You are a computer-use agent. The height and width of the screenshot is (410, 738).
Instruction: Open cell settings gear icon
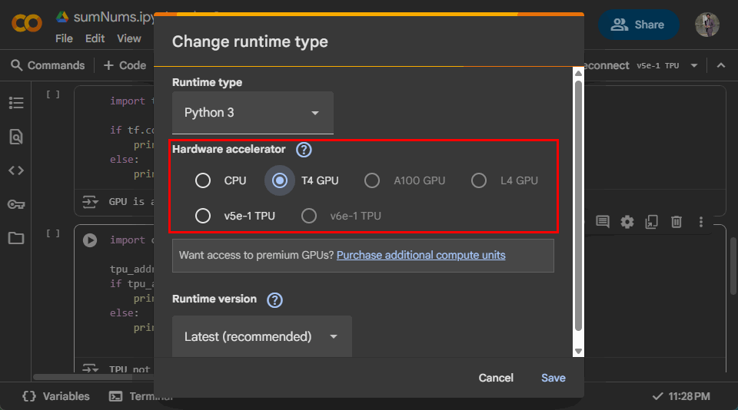click(627, 222)
